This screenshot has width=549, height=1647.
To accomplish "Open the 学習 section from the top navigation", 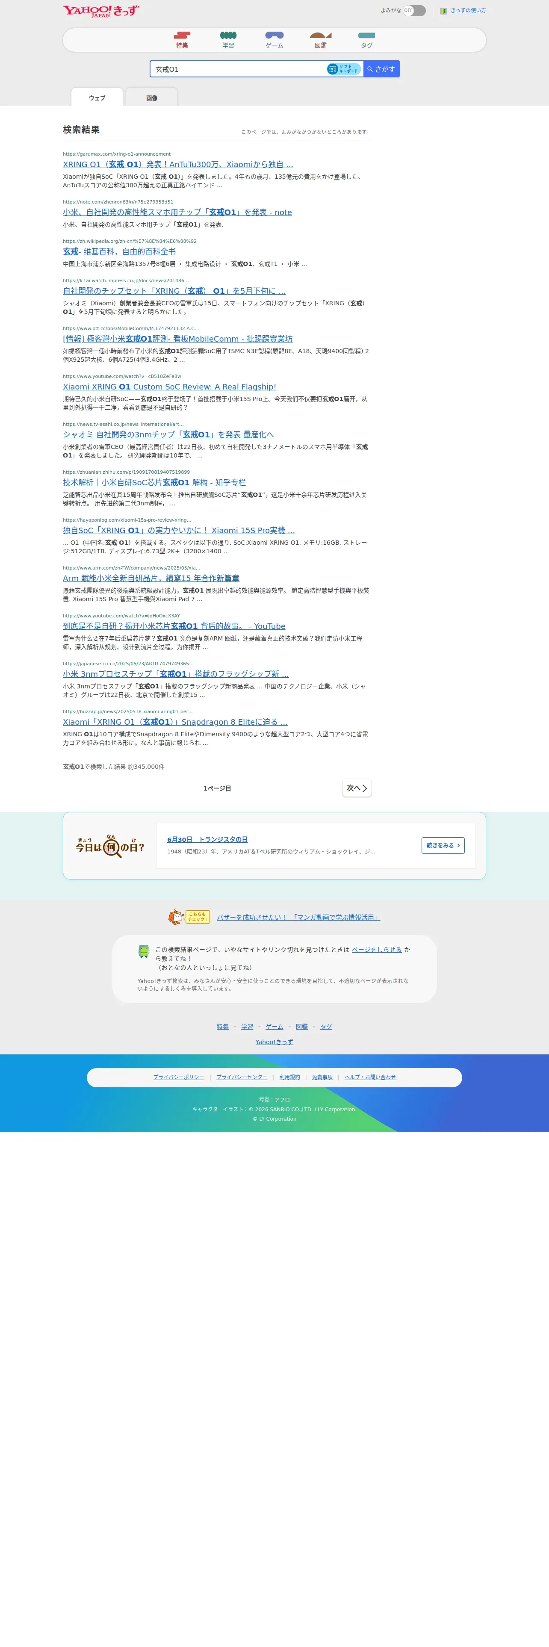I will click(228, 40).
